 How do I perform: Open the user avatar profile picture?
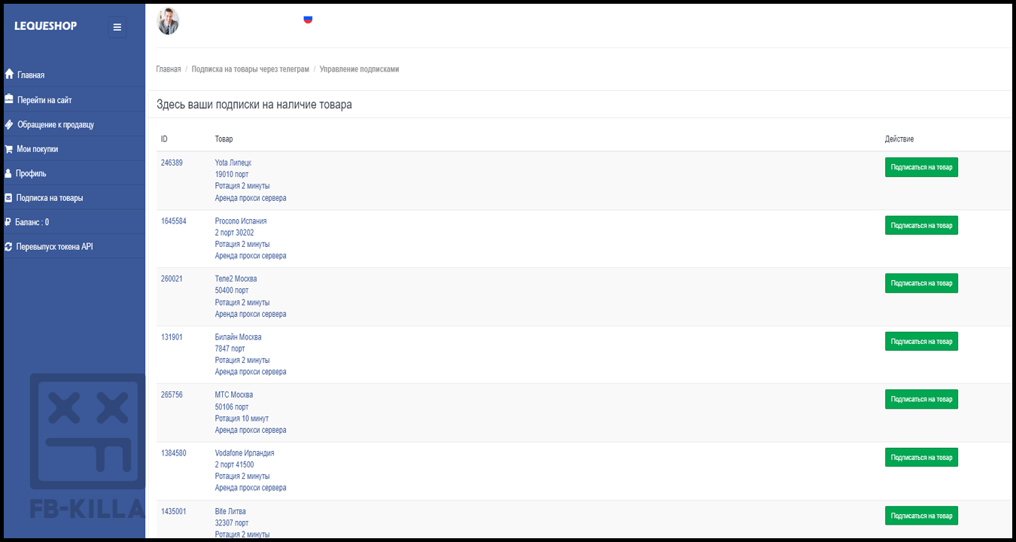click(168, 21)
